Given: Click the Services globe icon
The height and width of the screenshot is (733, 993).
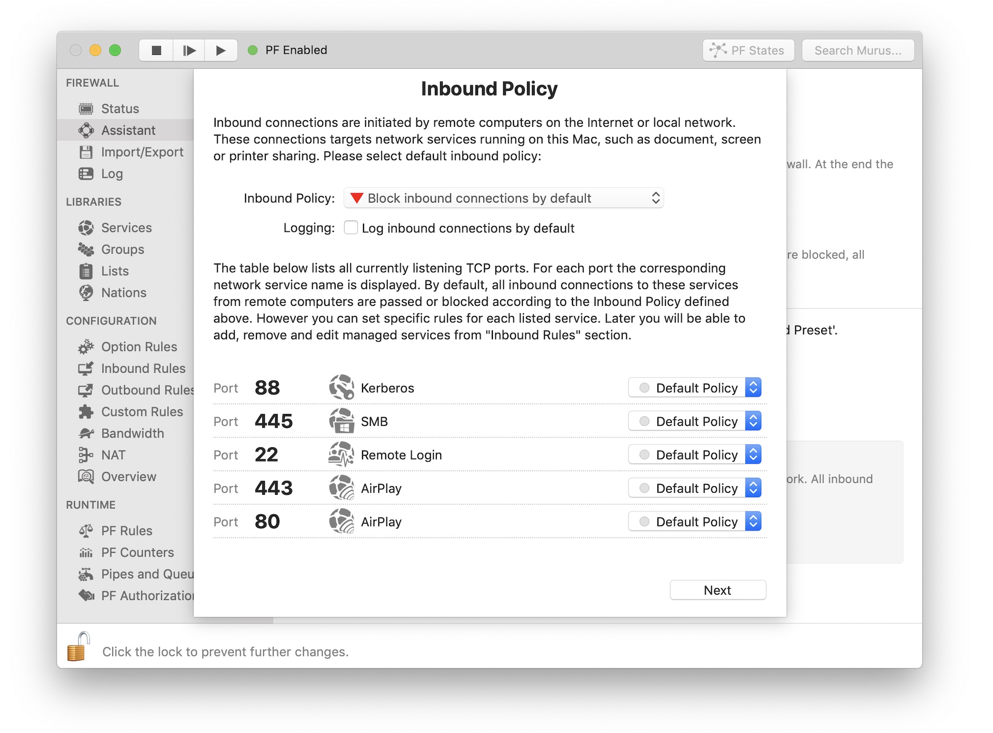Looking at the screenshot, I should click(x=86, y=228).
